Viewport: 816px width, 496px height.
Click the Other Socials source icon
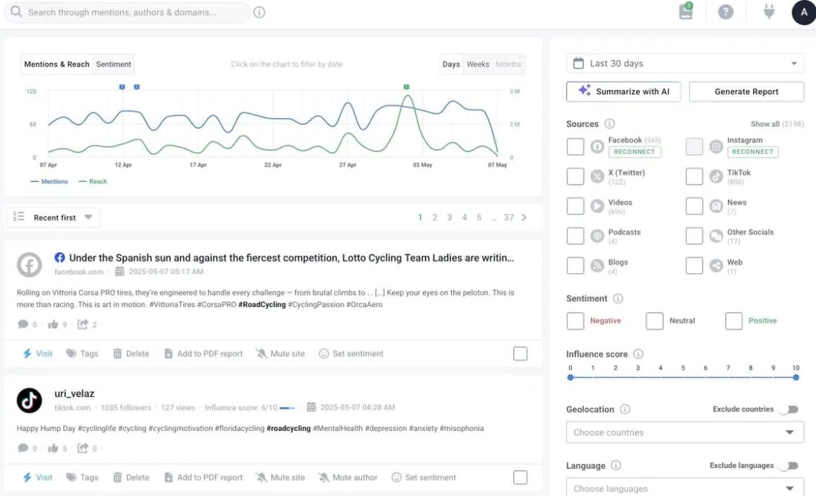716,235
